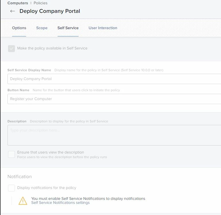Click the Self Service Display Name label
The height and width of the screenshot is (215, 221).
coord(29,70)
